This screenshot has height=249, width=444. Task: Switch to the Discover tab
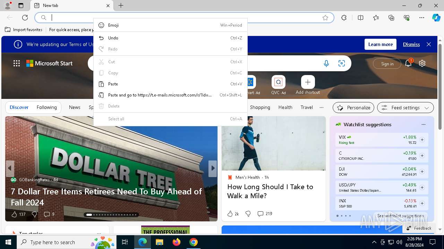tap(19, 107)
